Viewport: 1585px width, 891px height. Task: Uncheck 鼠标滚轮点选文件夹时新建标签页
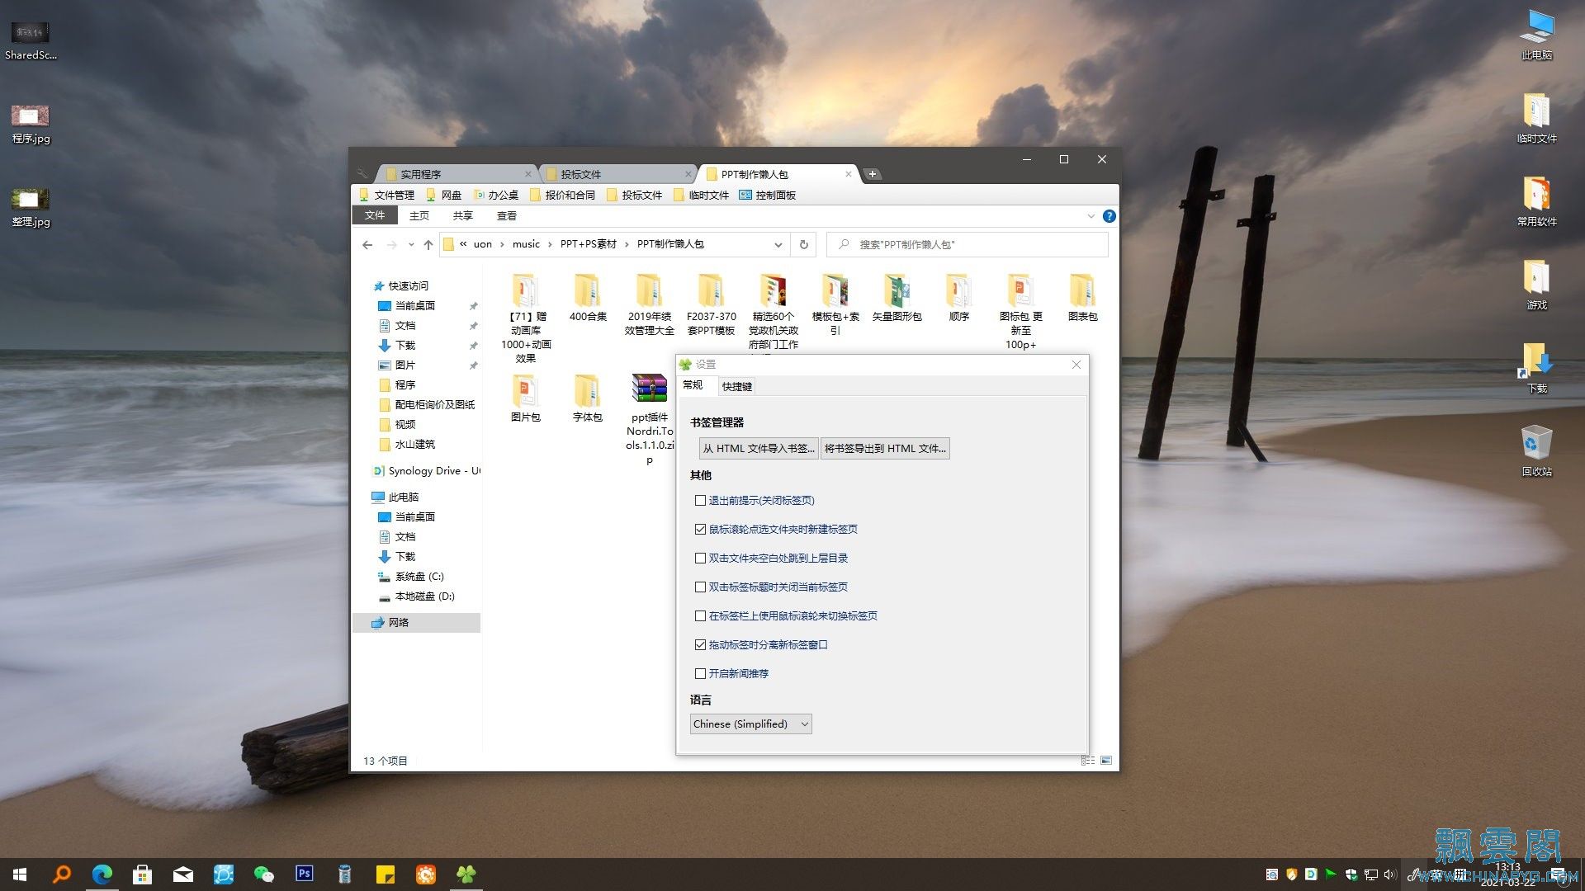pos(700,529)
